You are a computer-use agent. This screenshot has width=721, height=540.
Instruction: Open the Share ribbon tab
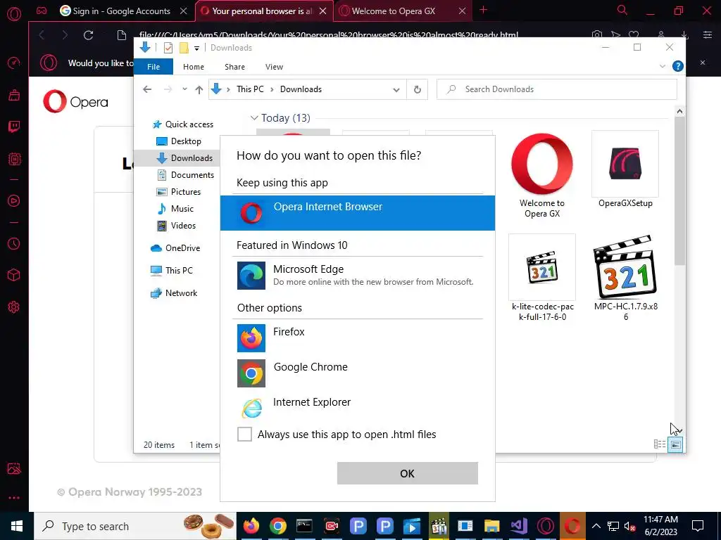(x=234, y=67)
